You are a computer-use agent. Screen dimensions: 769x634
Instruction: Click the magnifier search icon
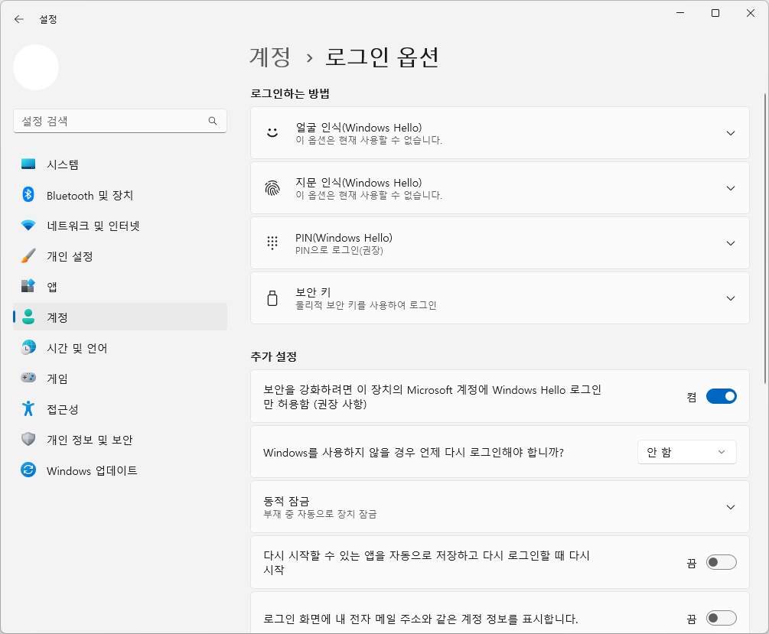[213, 121]
